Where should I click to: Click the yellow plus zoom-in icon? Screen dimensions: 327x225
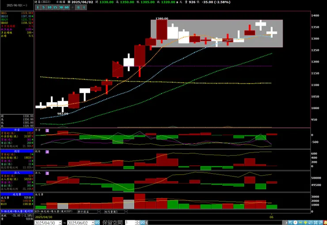[305, 222]
